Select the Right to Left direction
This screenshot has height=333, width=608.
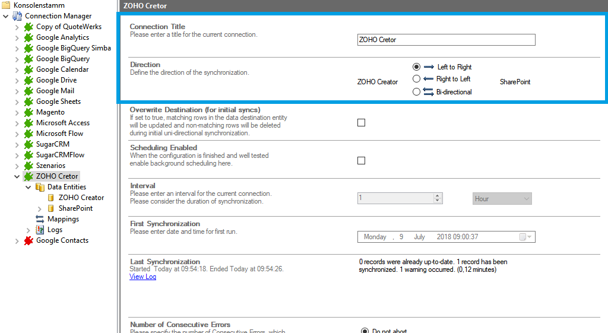[x=416, y=79]
